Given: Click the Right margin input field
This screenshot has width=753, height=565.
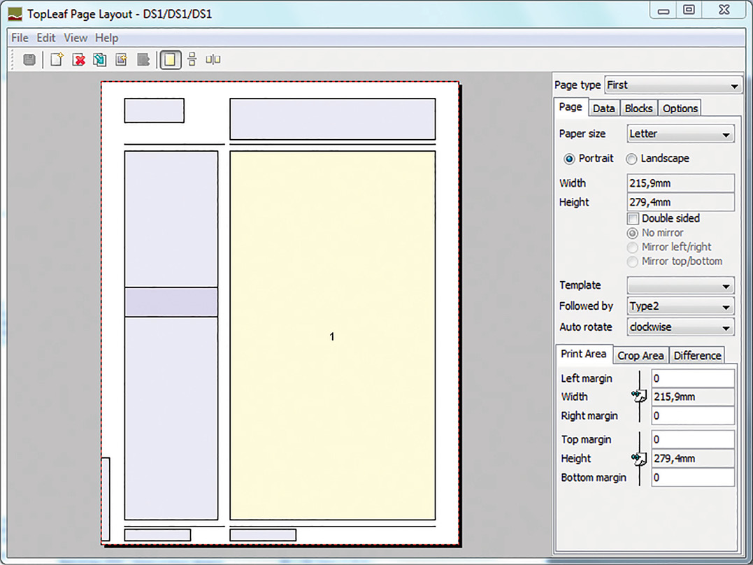Looking at the screenshot, I should 692,415.
